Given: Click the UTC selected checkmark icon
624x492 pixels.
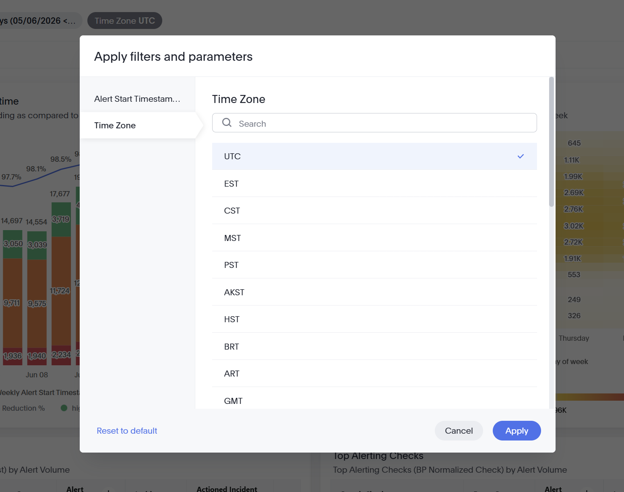Looking at the screenshot, I should (x=521, y=156).
